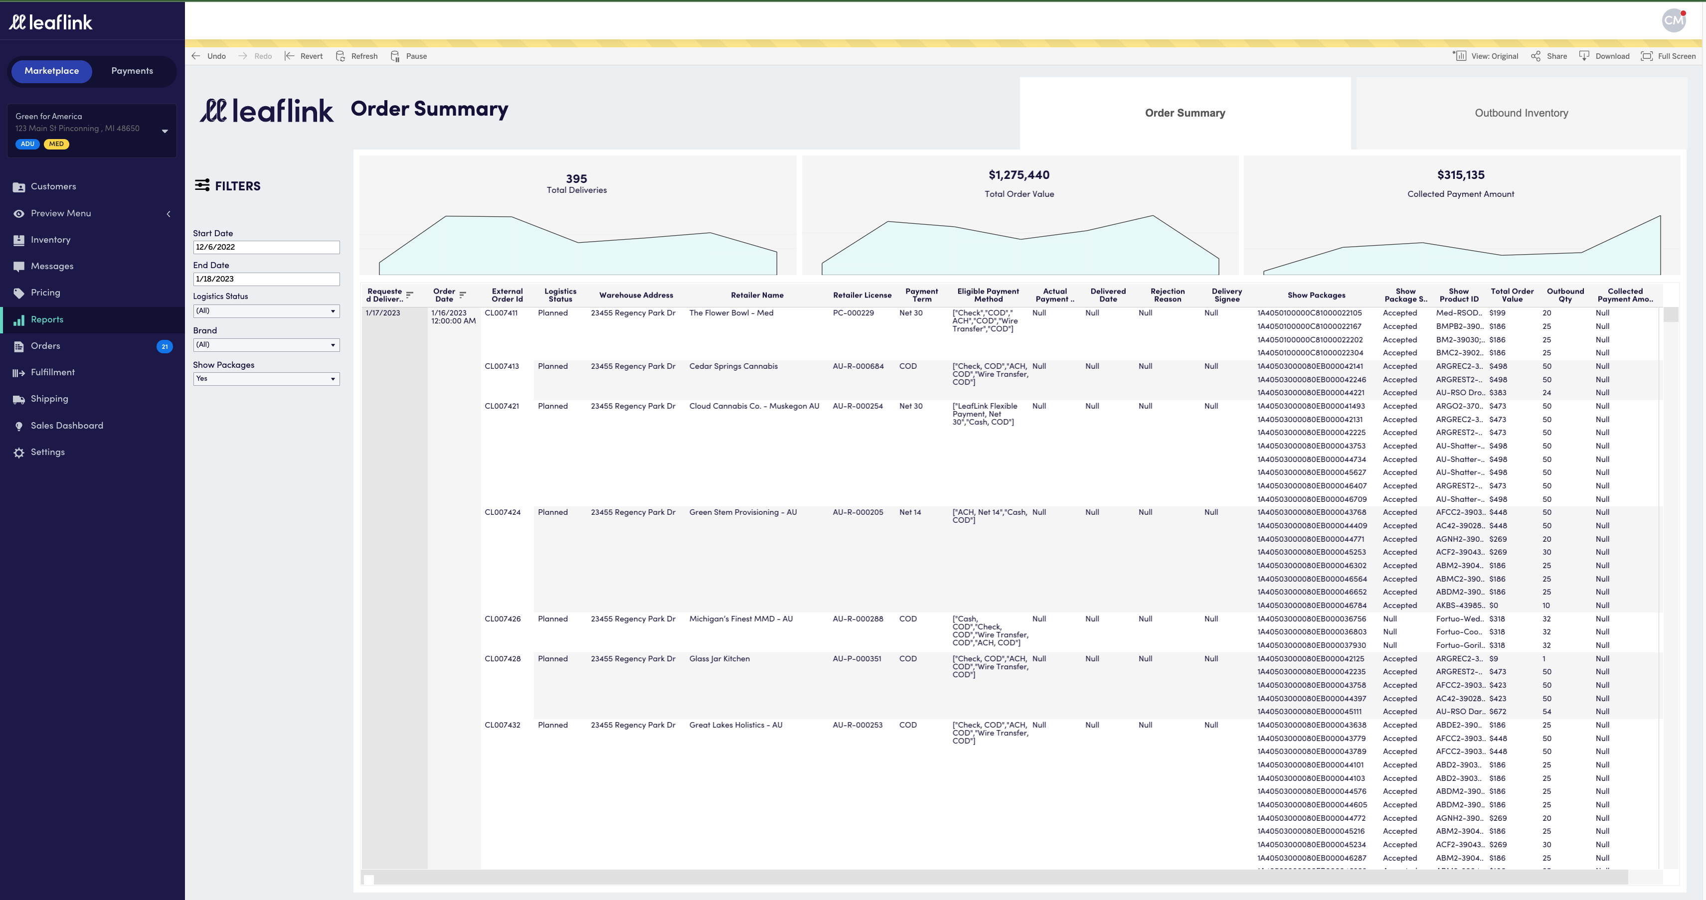Click the Share icon
The width and height of the screenshot is (1706, 900).
1536,56
